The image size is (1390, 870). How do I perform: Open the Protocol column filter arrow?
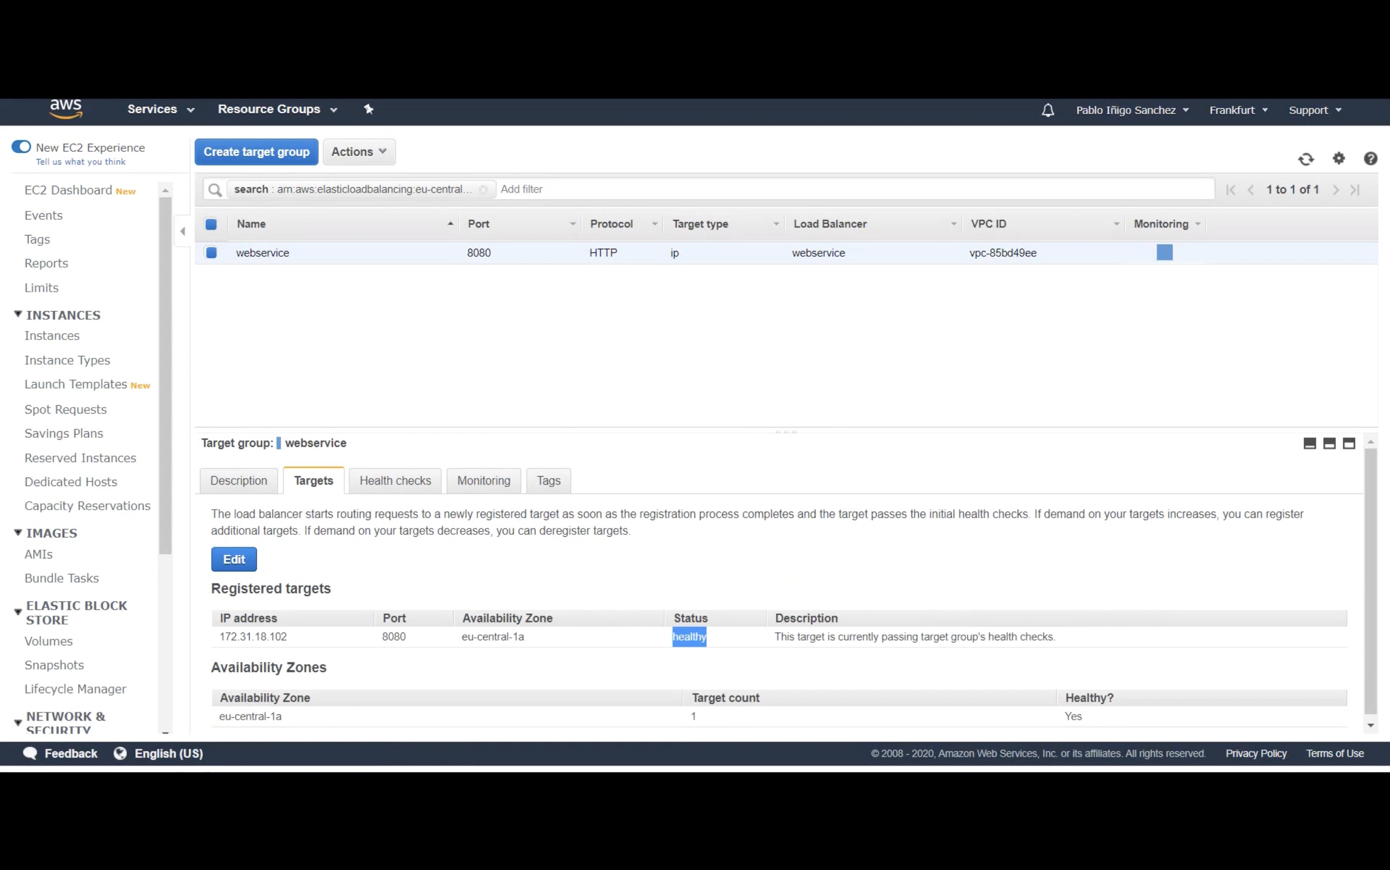(x=655, y=224)
